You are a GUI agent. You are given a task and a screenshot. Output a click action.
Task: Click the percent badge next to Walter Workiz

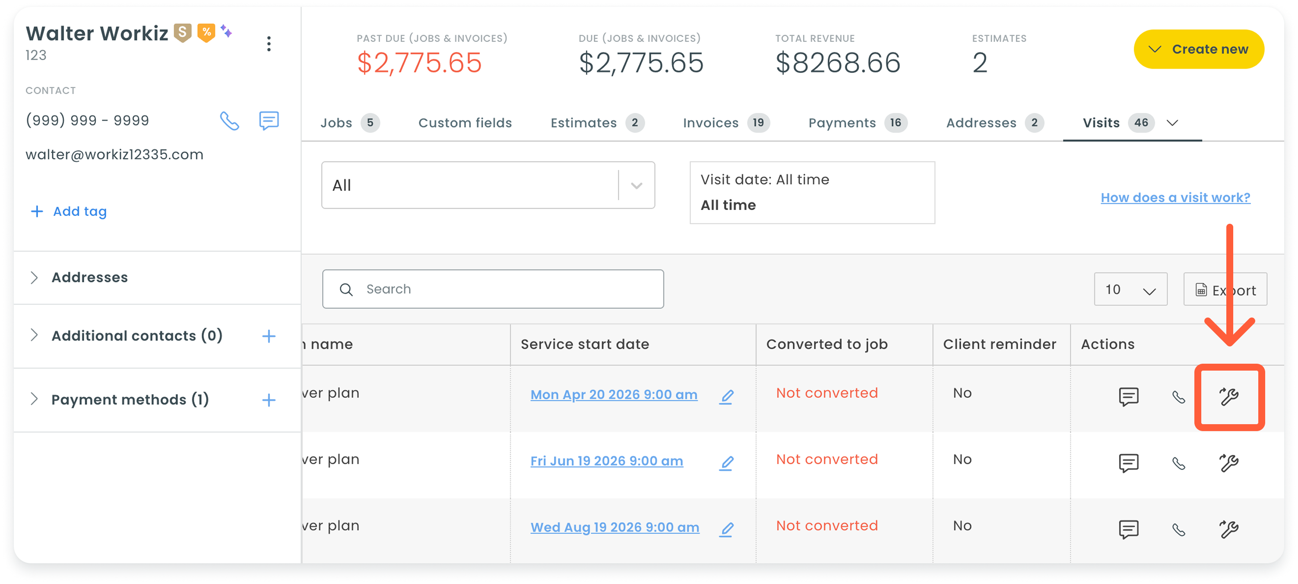point(206,33)
